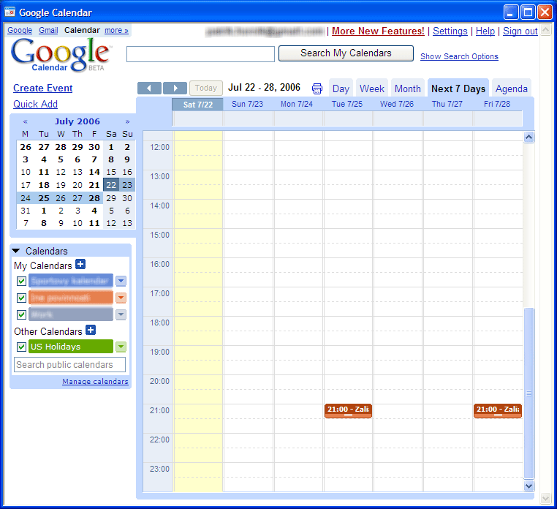Click Quick Add link
This screenshot has height=509, width=557.
pyautogui.click(x=35, y=104)
